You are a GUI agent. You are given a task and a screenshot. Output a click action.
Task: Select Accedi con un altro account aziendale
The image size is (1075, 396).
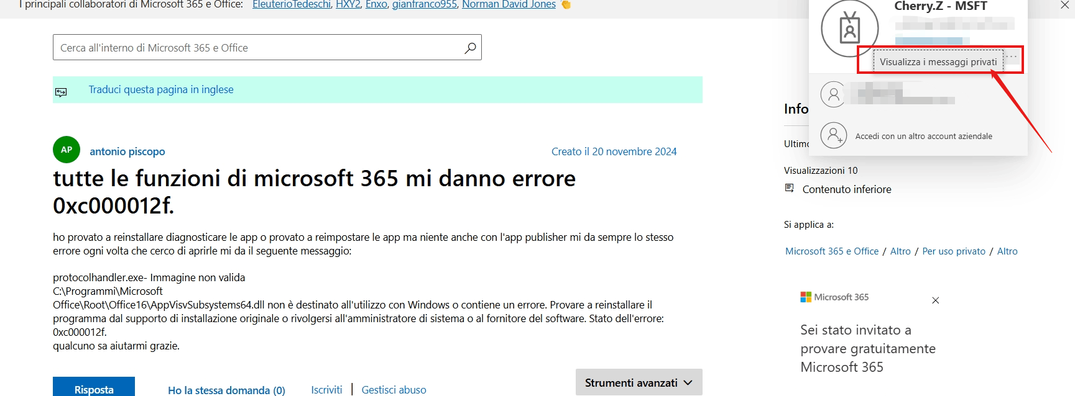[x=923, y=136]
